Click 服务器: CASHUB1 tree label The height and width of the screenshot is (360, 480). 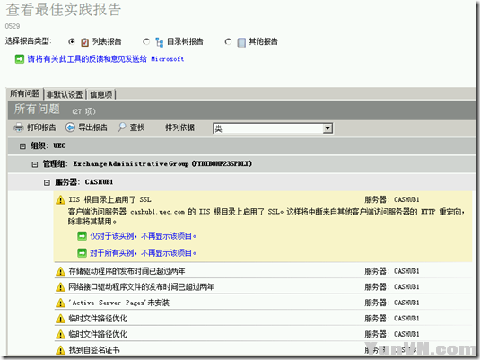pos(83,182)
